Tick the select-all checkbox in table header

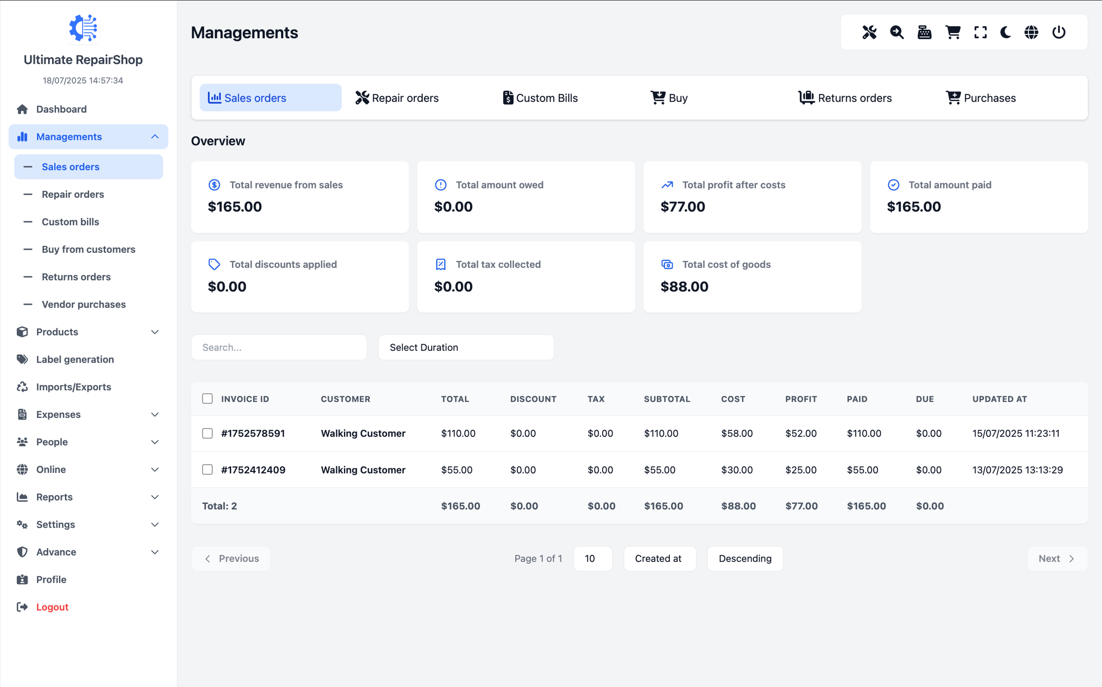pos(207,398)
